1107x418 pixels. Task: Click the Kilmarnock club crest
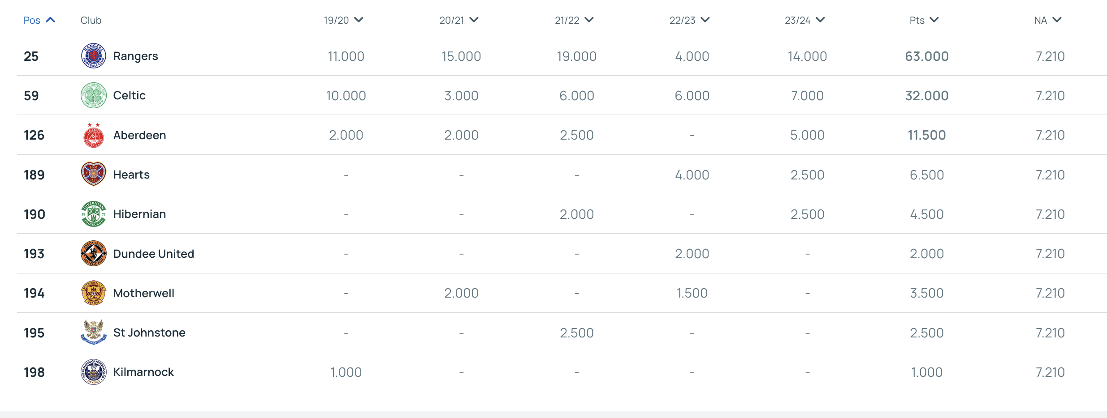click(93, 372)
